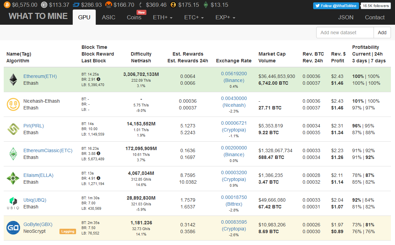395x245 pixels.
Task: Click info icon beside EthereumClassic BR 3.88
Action: pos(98,153)
